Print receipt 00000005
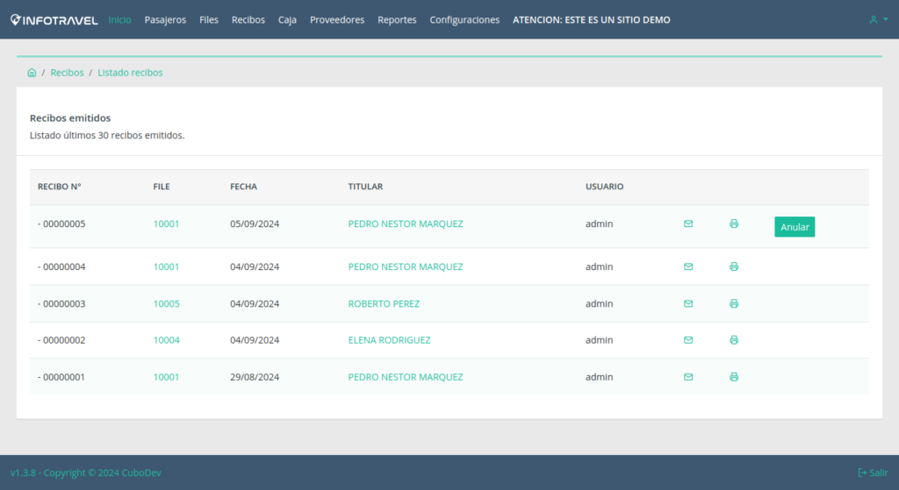 pyautogui.click(x=734, y=224)
